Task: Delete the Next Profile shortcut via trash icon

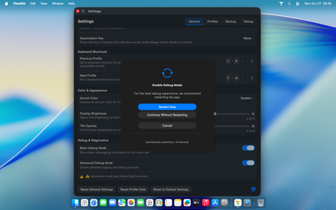Action: (x=252, y=78)
